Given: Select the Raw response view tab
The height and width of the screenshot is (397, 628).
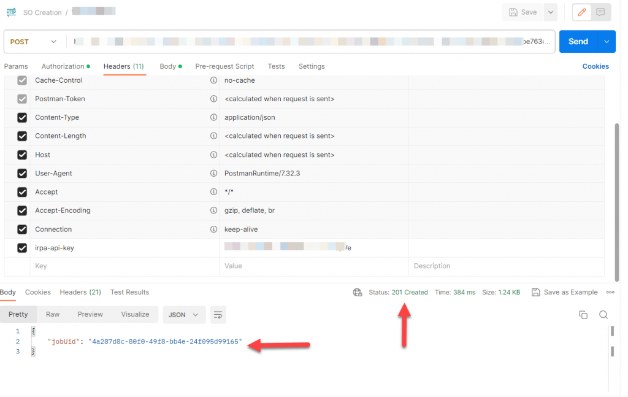Looking at the screenshot, I should point(53,315).
